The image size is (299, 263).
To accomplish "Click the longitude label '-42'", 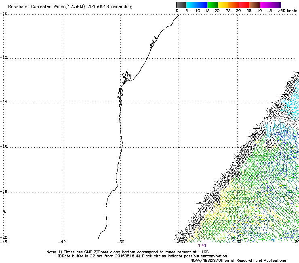I will (62, 242).
